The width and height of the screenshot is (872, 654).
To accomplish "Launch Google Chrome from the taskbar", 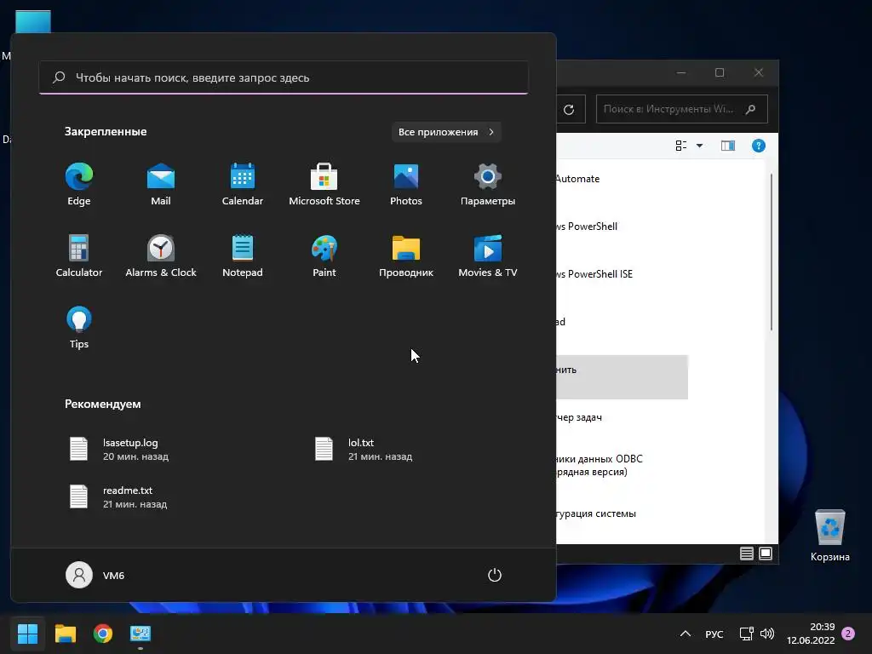I will 103,634.
